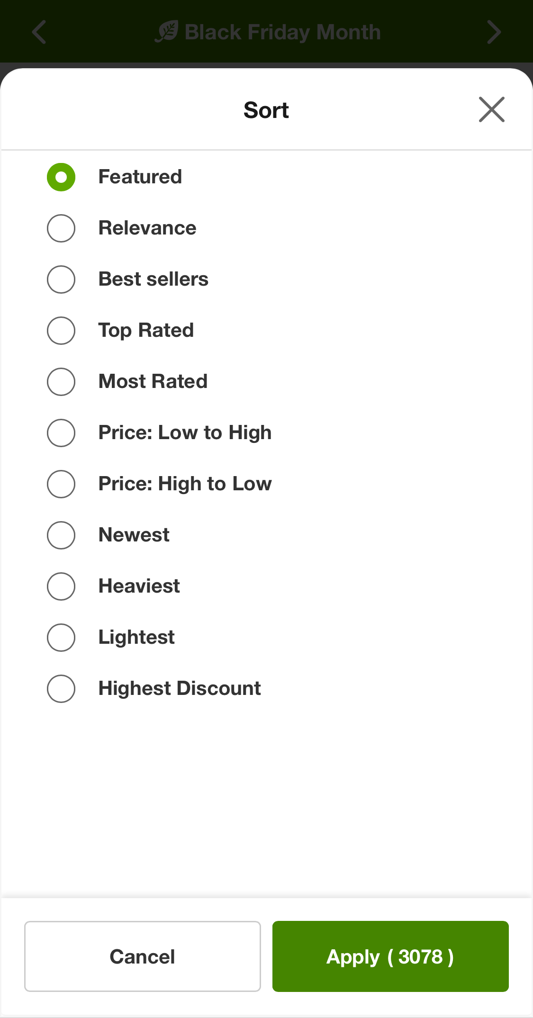The height and width of the screenshot is (1018, 533).
Task: Choose Highest Discount sorting
Action: [61, 689]
